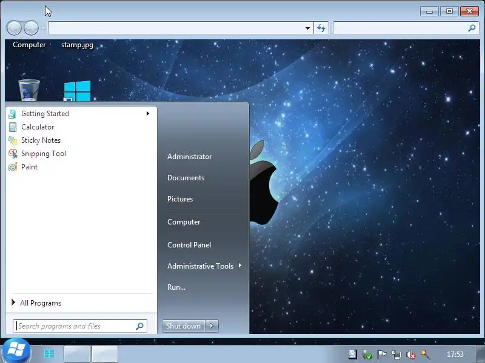Select the Recycle Bin desktop icon

point(29,90)
